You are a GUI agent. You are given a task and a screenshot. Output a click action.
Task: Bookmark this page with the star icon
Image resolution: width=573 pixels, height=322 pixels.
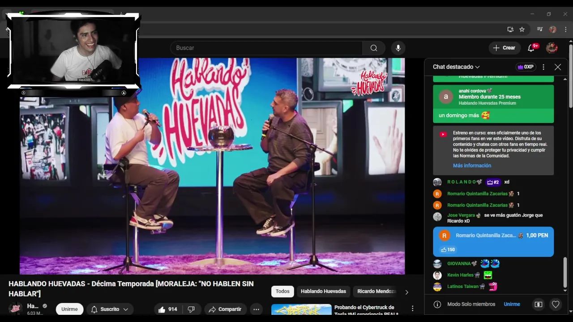coord(522,30)
